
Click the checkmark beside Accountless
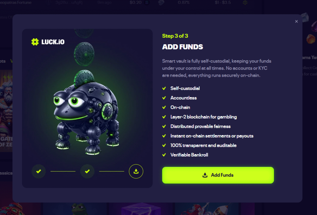(164, 98)
